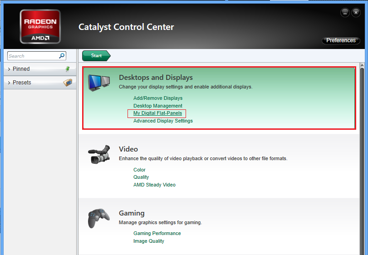
Task: Open the Preferences menu
Action: [341, 40]
